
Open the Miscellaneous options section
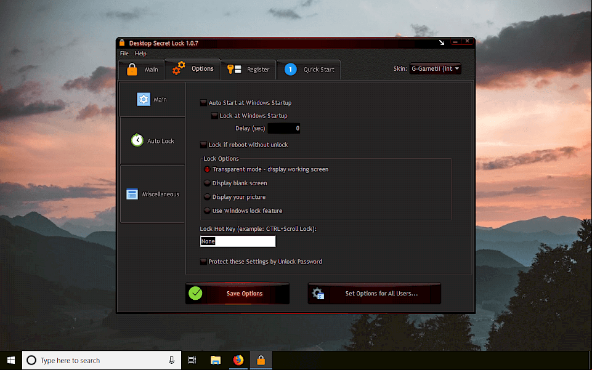(153, 194)
